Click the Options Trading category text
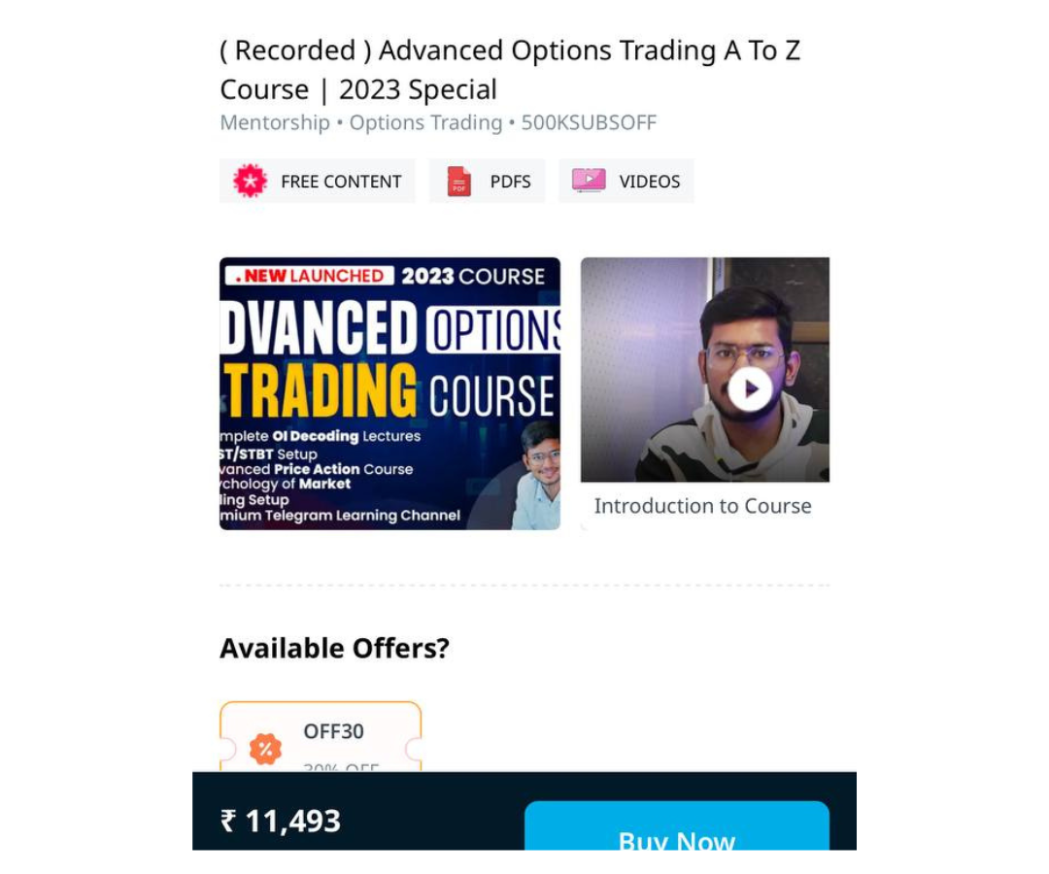Image resolution: width=1049 pixels, height=874 pixels. (x=425, y=122)
